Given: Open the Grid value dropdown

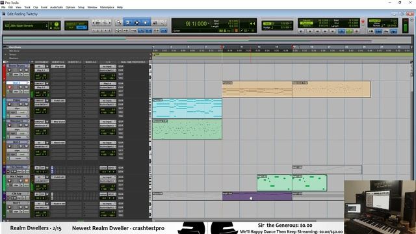Looking at the screenshot, I should (x=291, y=23).
